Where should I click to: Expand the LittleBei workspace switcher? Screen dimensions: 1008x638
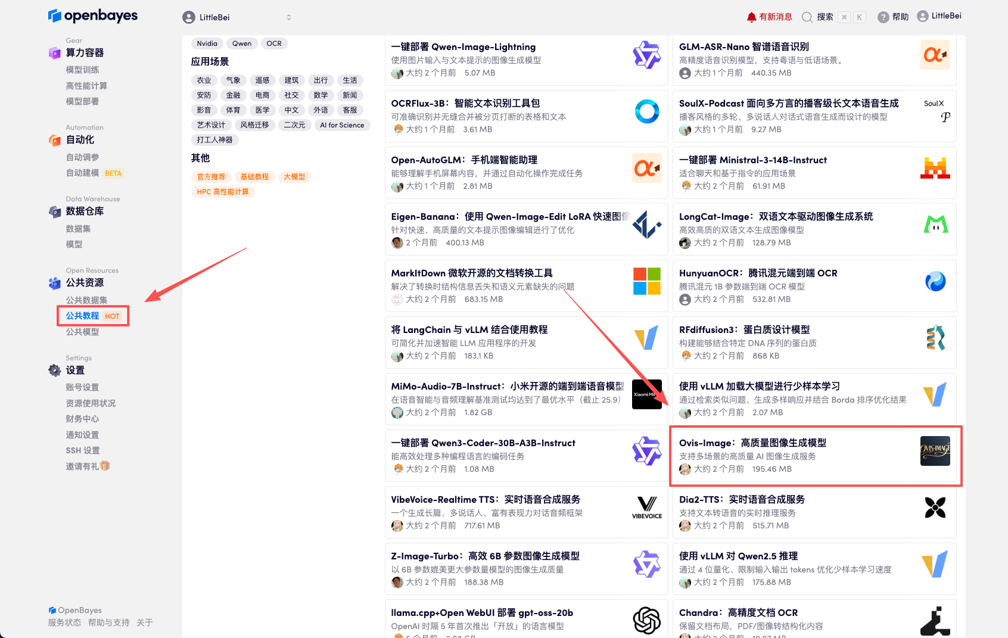(x=289, y=17)
